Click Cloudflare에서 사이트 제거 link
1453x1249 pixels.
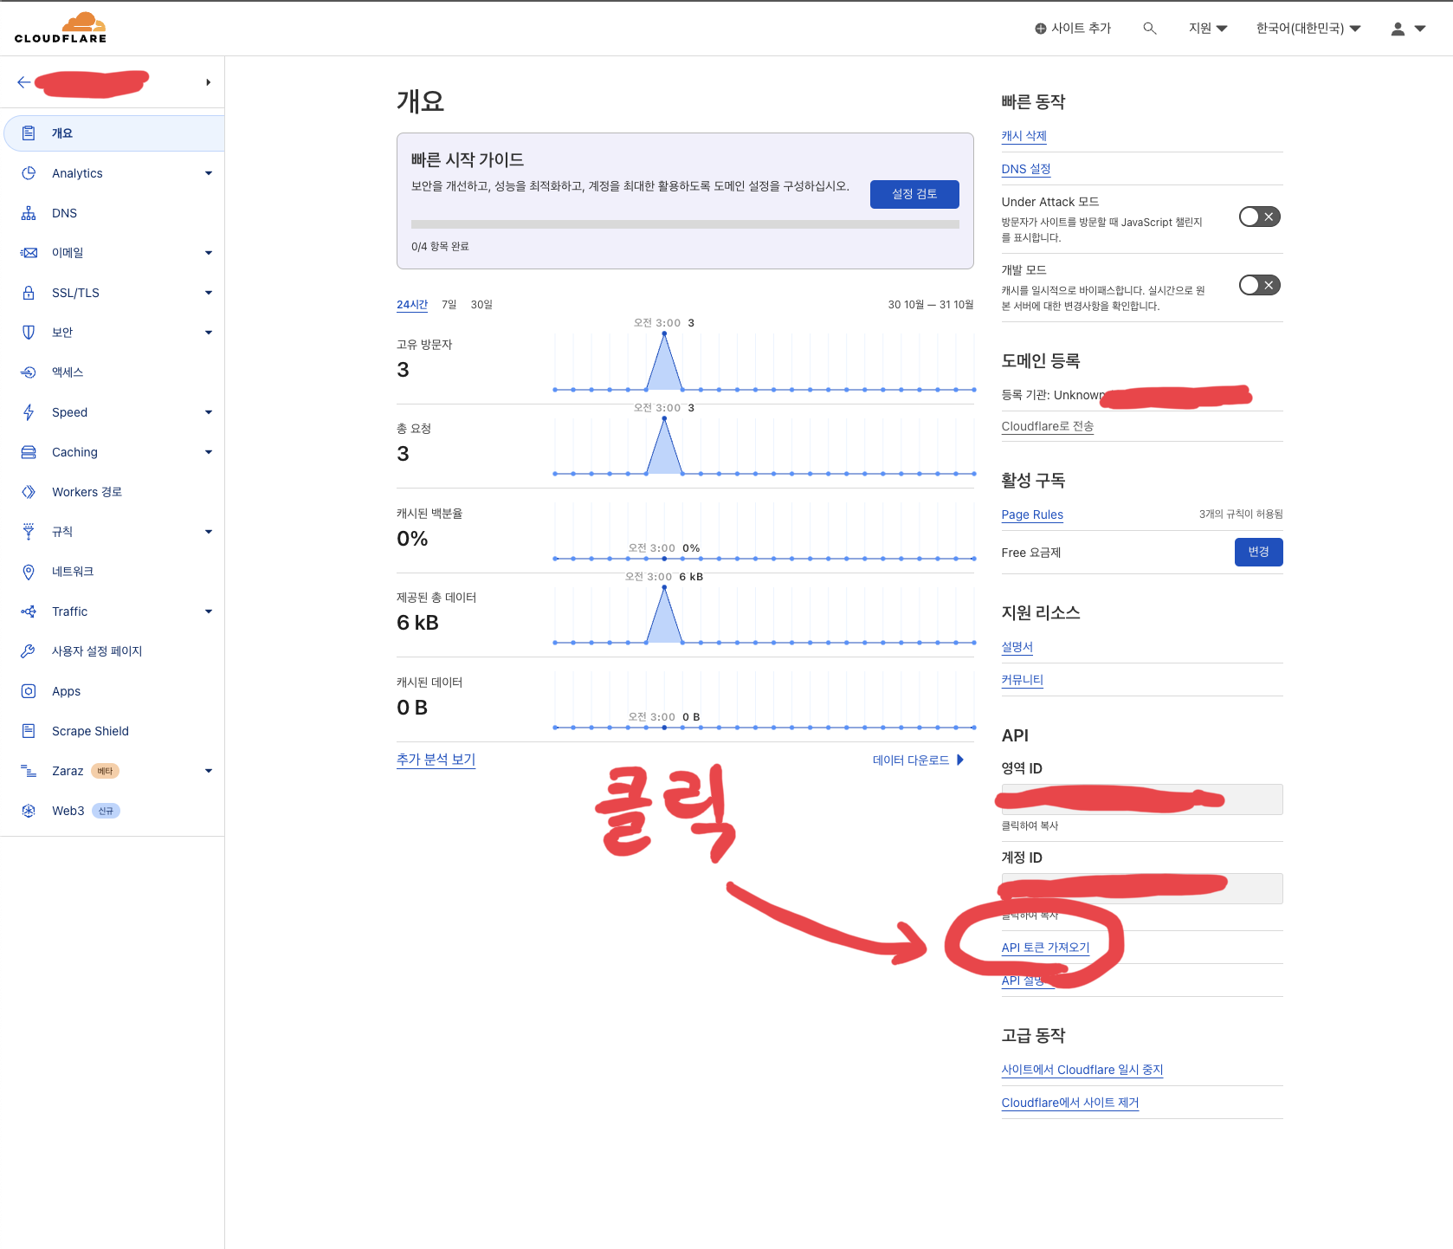(x=1069, y=1103)
